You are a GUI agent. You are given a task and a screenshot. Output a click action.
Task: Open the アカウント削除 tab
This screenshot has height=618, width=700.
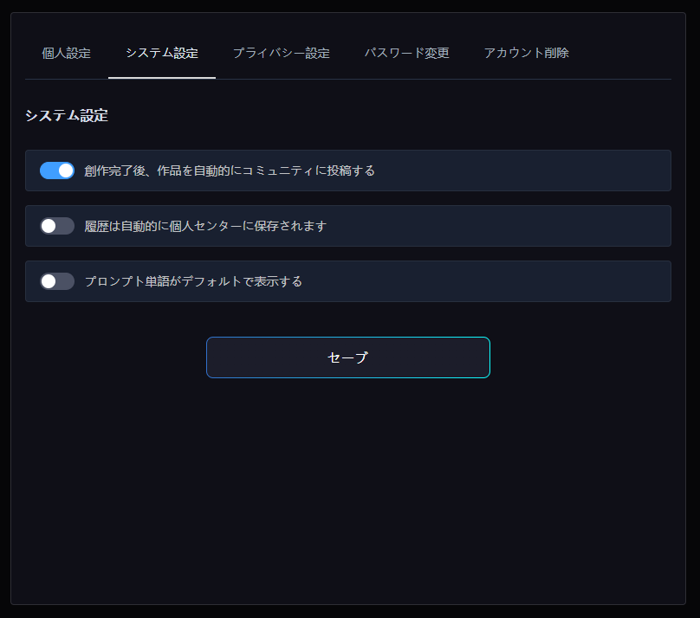(526, 53)
